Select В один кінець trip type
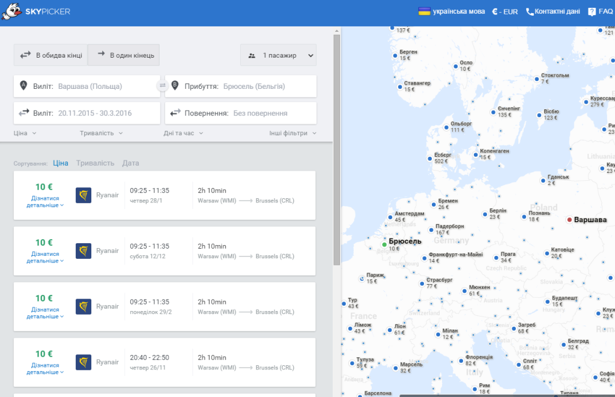 pos(124,55)
